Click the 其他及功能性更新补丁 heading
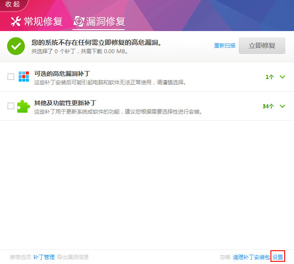This screenshot has width=294, height=264. 65,103
